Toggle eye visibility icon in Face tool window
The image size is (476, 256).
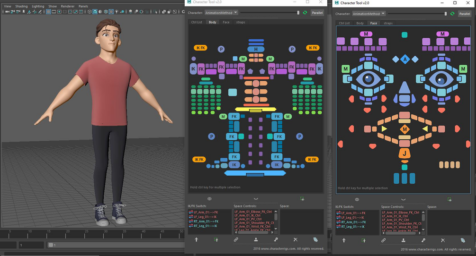pyautogui.click(x=357, y=199)
